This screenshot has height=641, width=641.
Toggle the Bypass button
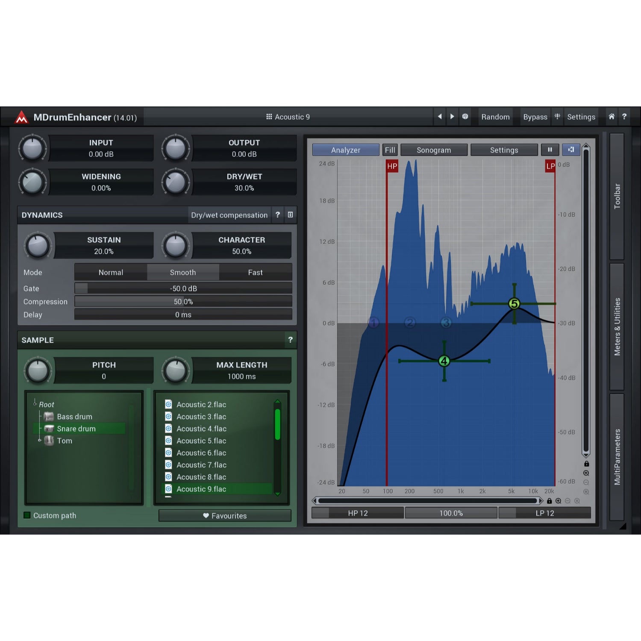tap(535, 117)
